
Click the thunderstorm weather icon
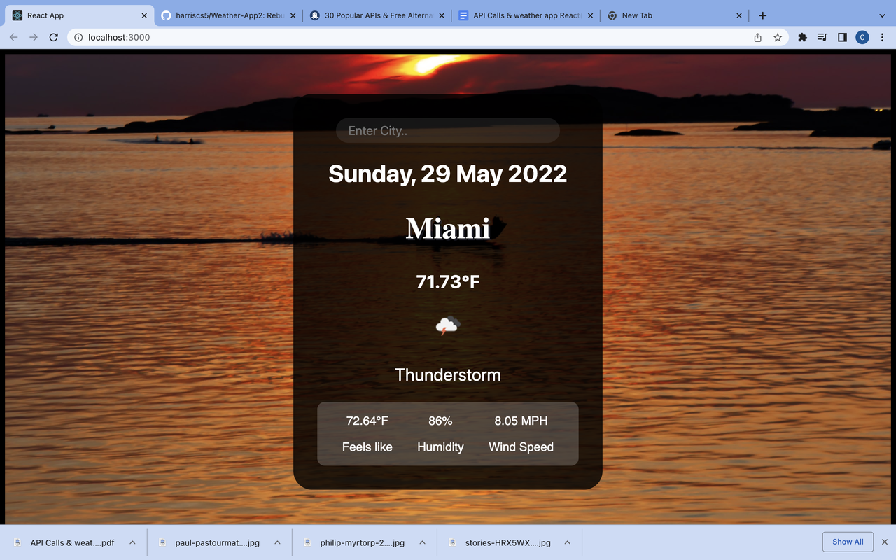tap(447, 325)
